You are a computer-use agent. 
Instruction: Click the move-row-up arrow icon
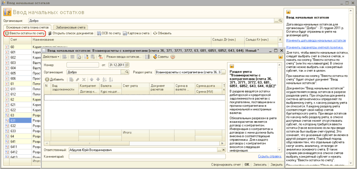(91, 79)
